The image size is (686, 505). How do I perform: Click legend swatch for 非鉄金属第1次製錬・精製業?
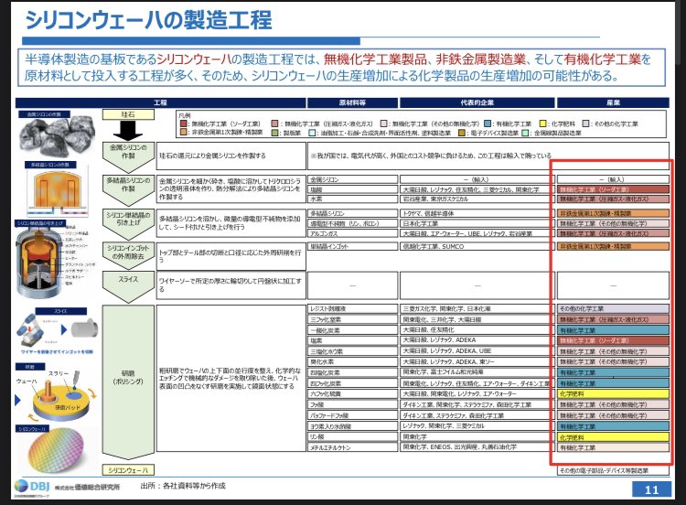tap(184, 132)
